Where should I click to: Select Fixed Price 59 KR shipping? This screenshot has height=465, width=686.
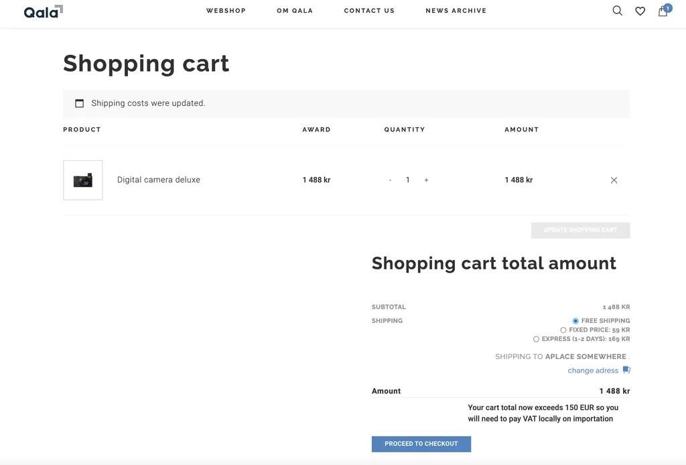563,330
